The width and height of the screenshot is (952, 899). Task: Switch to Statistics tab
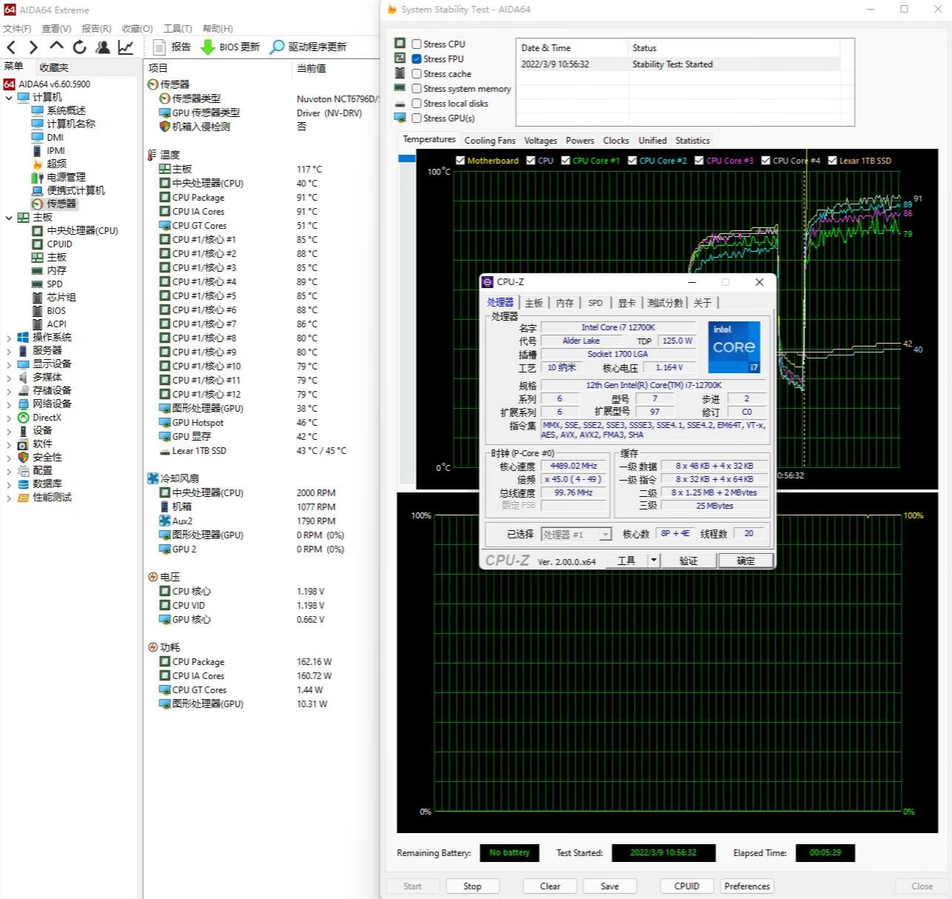coord(692,140)
